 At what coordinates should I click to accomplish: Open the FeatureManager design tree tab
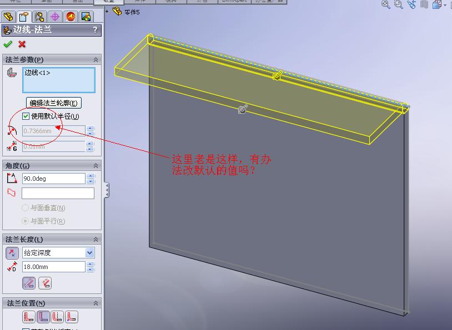pos(8,17)
